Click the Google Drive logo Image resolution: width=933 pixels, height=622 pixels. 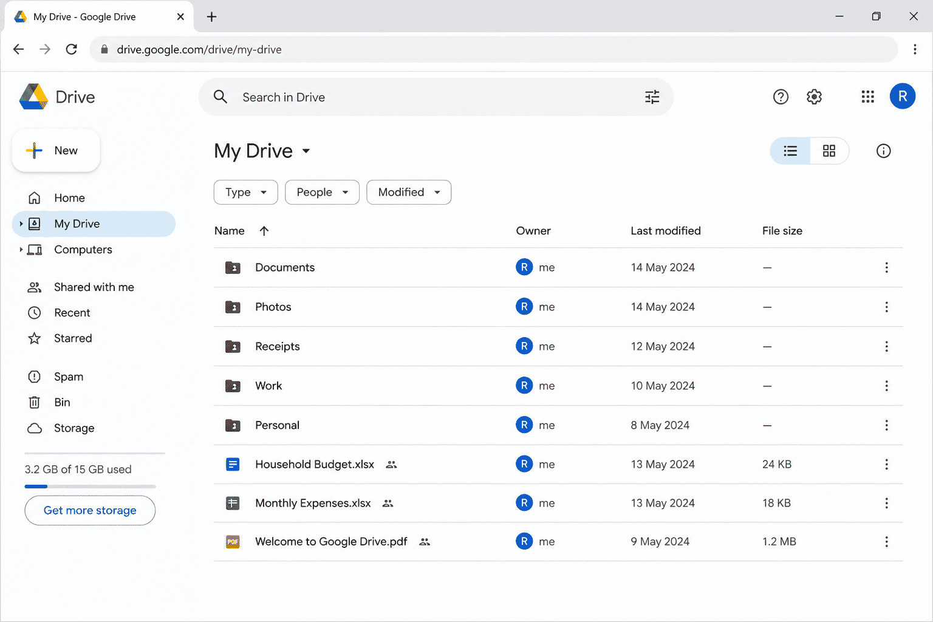(33, 97)
